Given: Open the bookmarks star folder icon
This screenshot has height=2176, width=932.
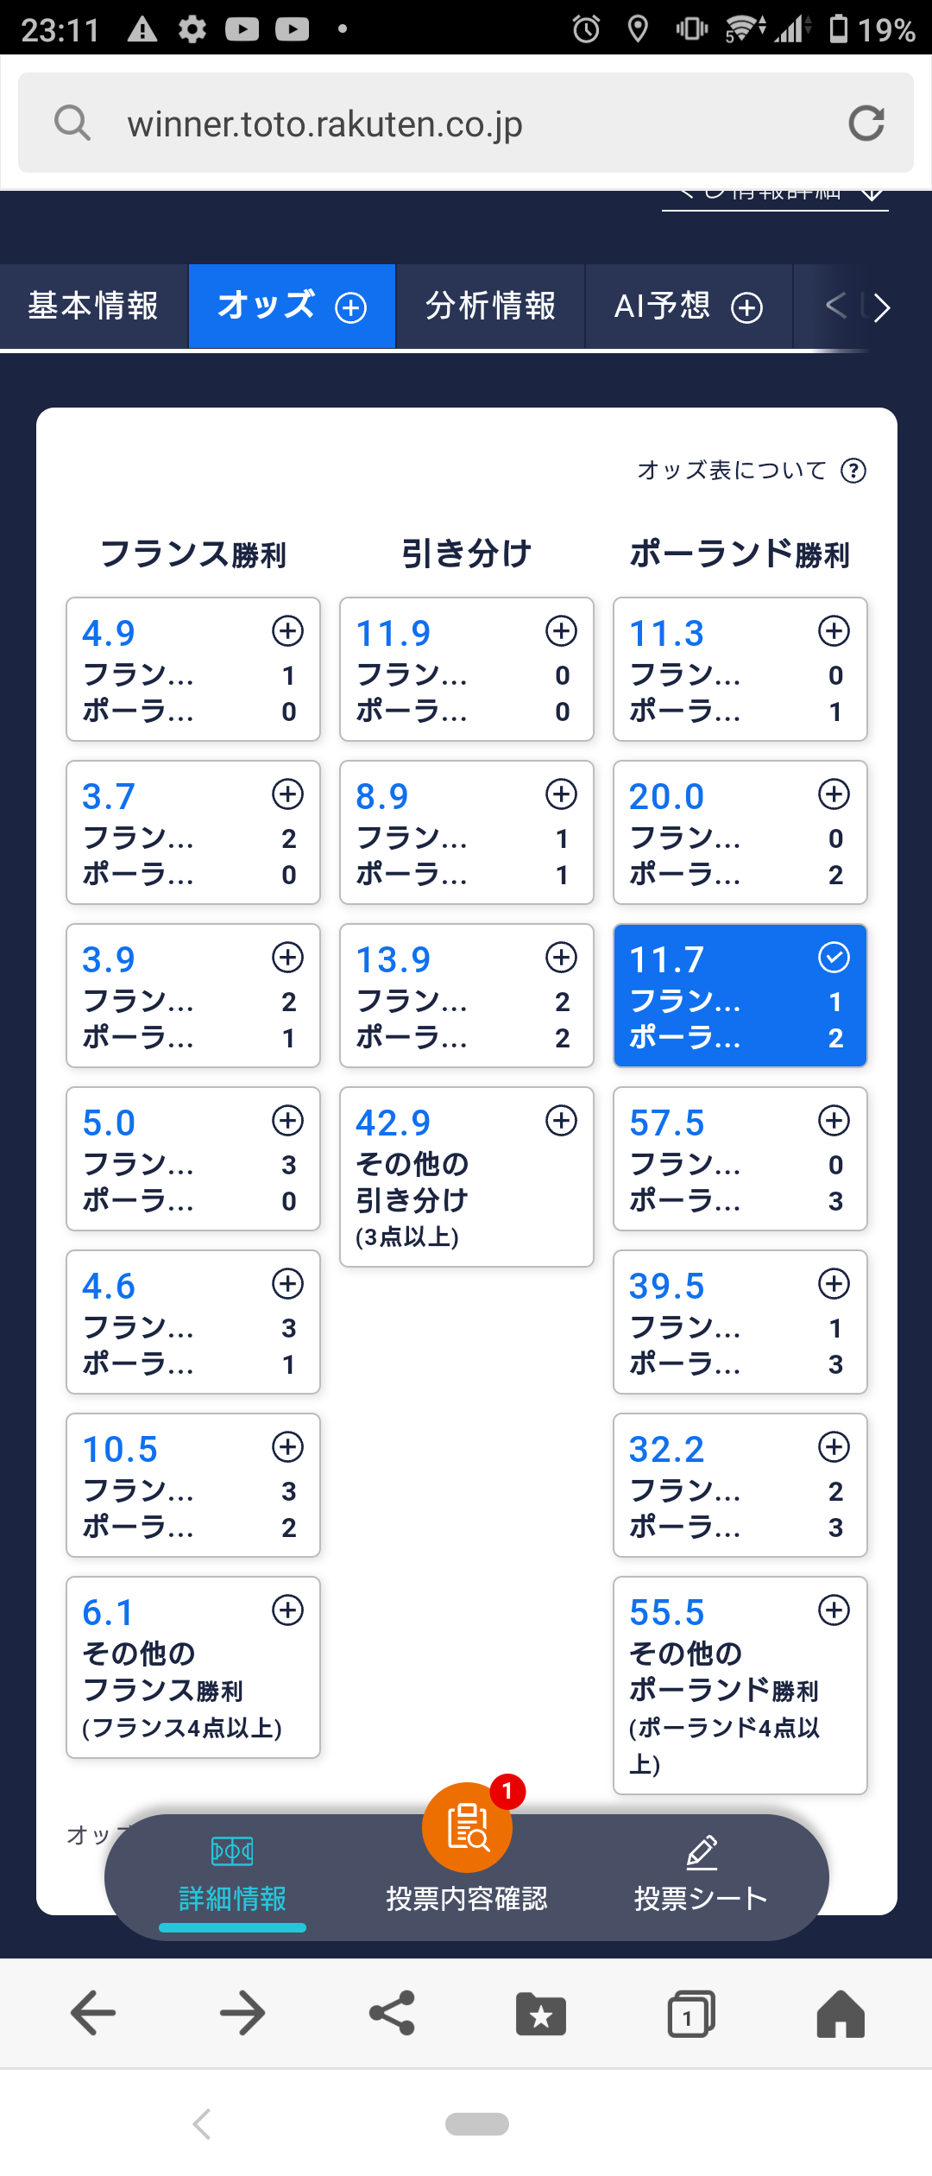Looking at the screenshot, I should pos(540,2015).
